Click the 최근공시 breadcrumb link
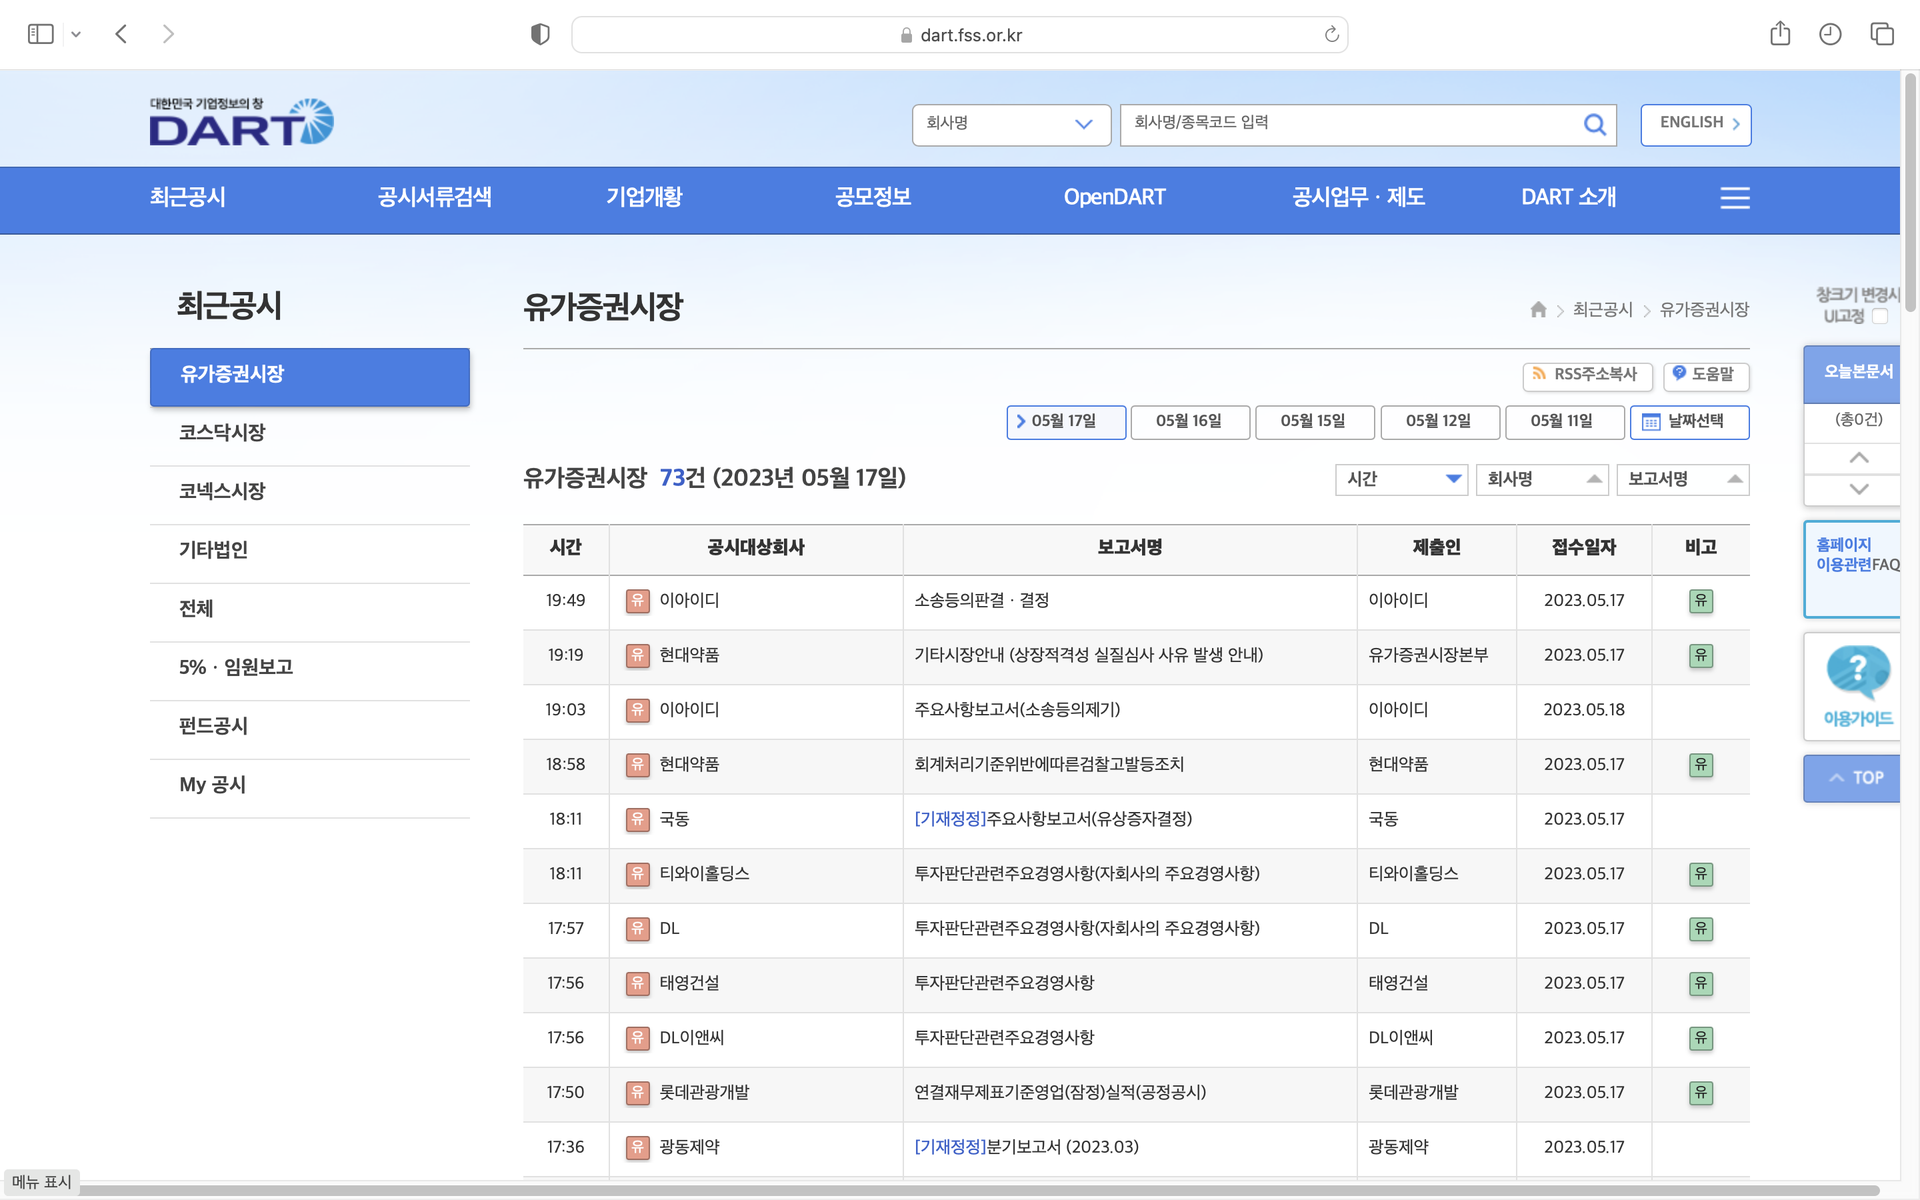Image resolution: width=1920 pixels, height=1200 pixels. (1603, 309)
